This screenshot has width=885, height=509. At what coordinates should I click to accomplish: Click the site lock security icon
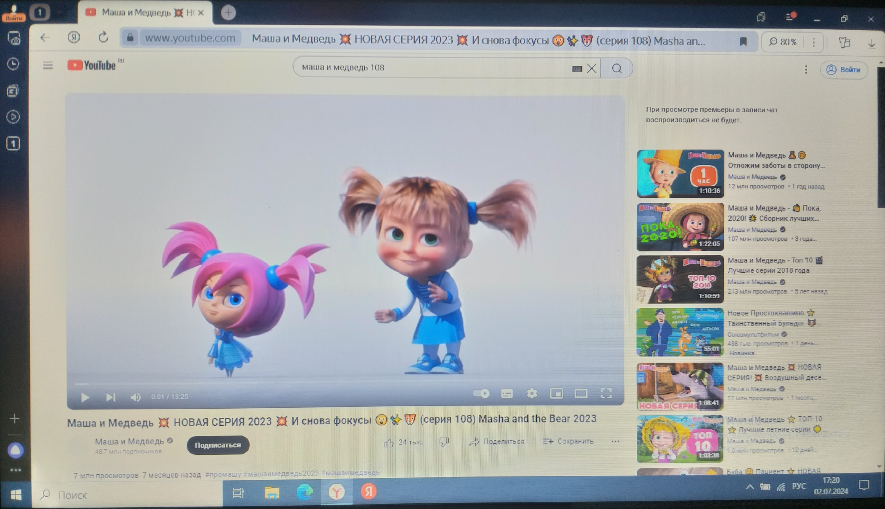[130, 37]
